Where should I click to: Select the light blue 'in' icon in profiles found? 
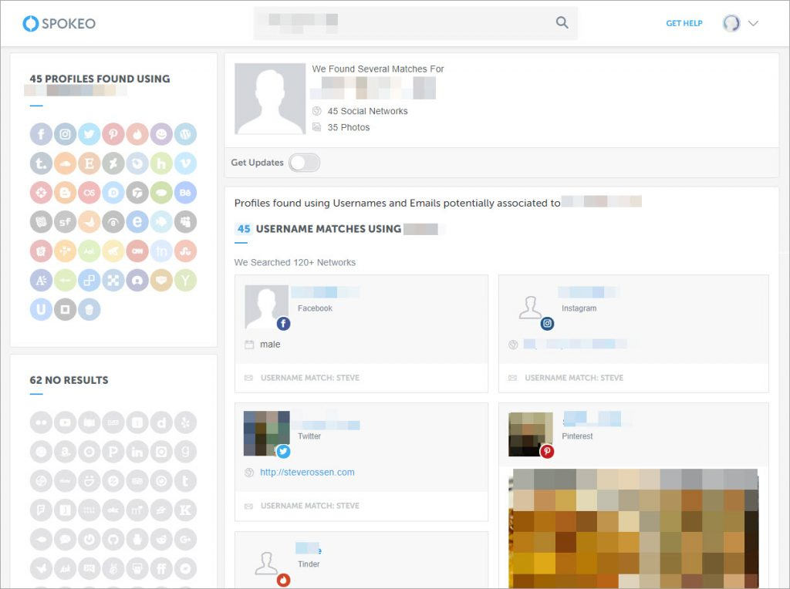click(x=161, y=251)
